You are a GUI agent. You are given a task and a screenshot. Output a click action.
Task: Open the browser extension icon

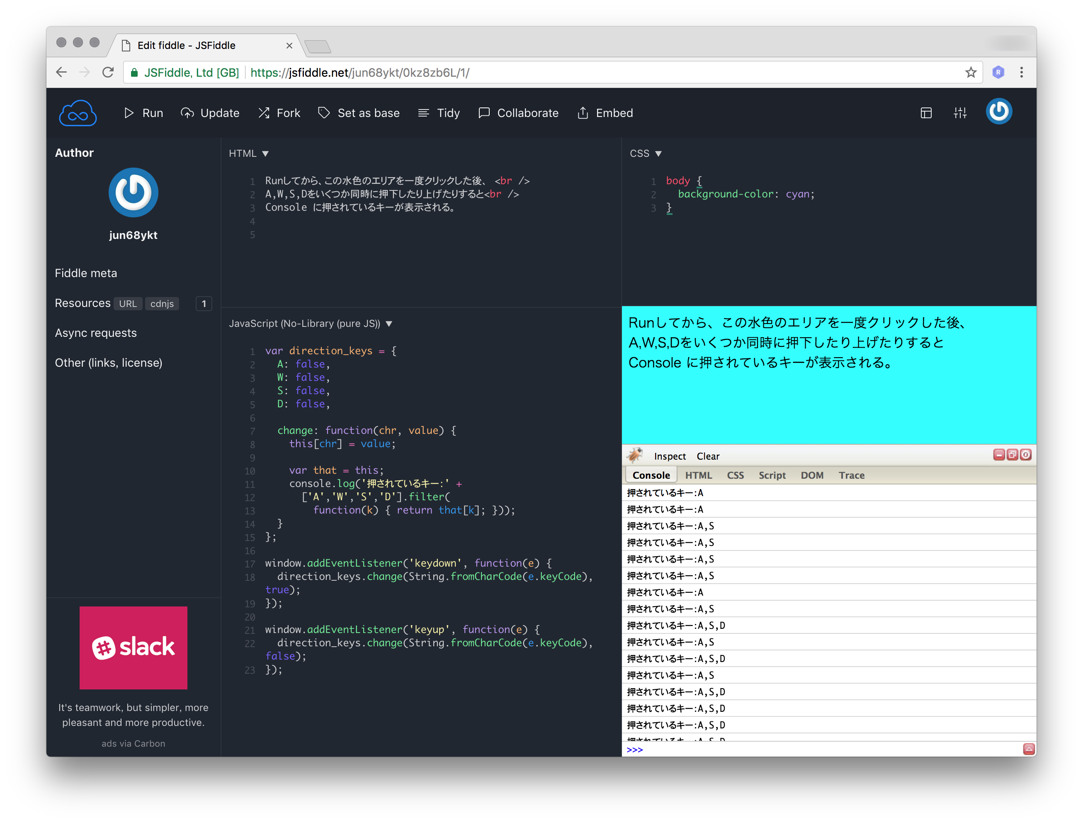point(998,73)
